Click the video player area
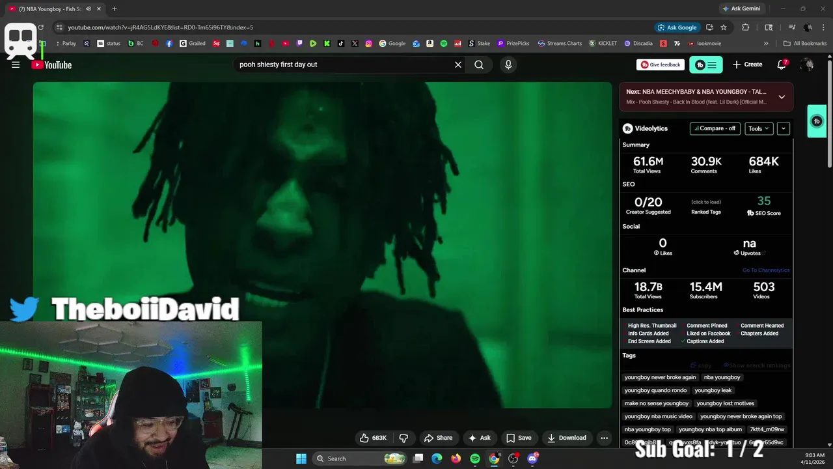Image resolution: width=833 pixels, height=469 pixels. tap(322, 245)
